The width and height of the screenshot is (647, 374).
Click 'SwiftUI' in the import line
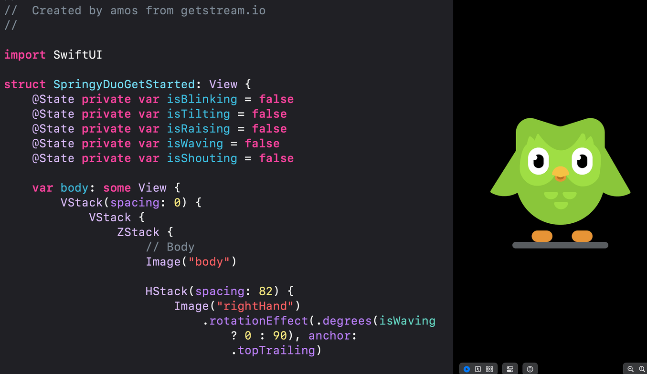click(78, 55)
